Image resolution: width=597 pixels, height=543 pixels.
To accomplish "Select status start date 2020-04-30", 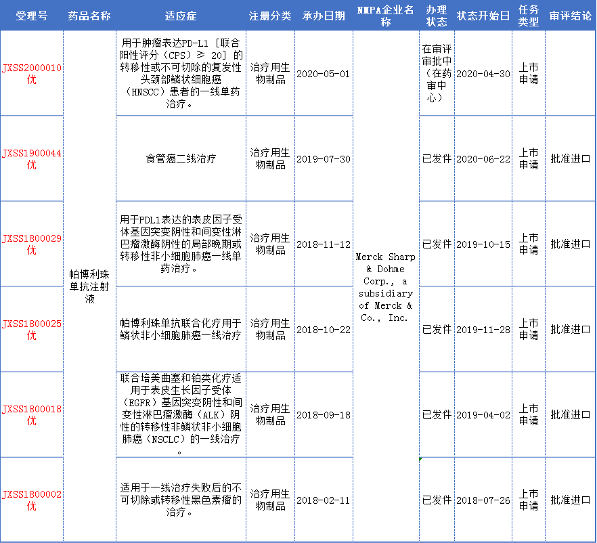I will click(483, 74).
